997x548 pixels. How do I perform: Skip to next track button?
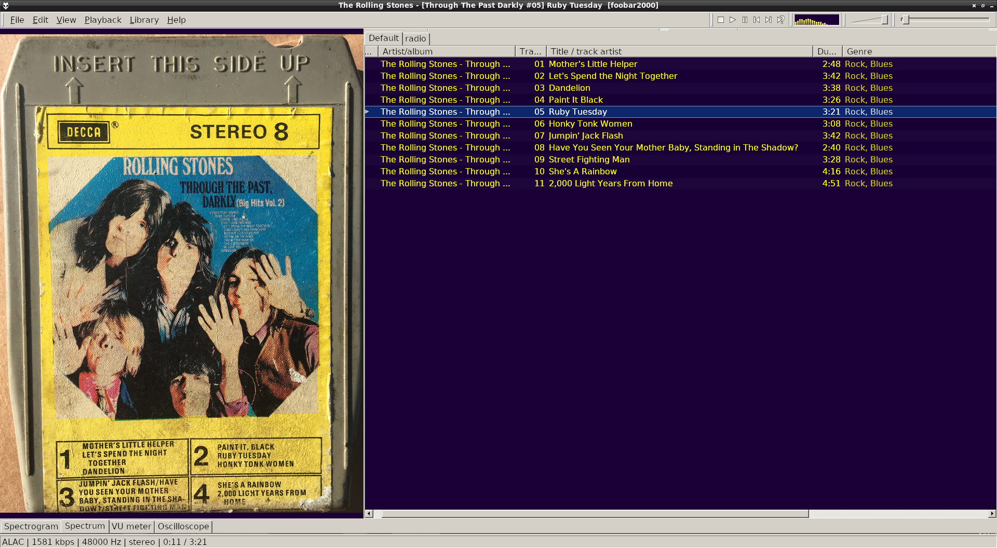pos(769,20)
